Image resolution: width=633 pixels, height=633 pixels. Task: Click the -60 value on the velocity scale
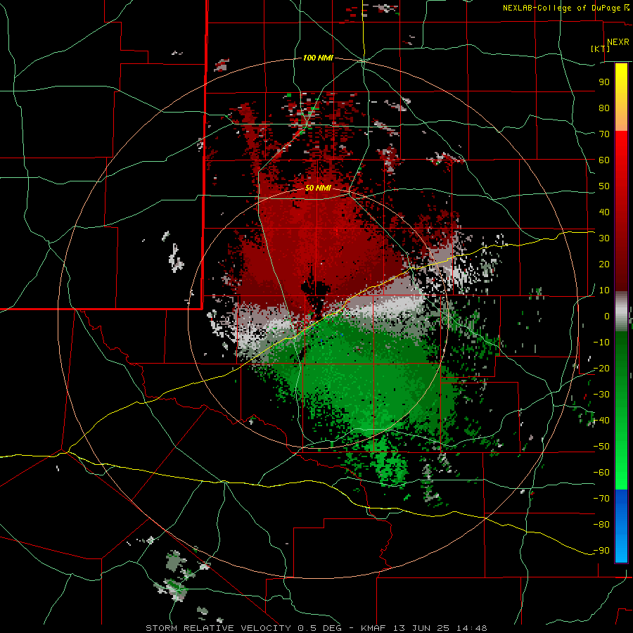click(601, 473)
